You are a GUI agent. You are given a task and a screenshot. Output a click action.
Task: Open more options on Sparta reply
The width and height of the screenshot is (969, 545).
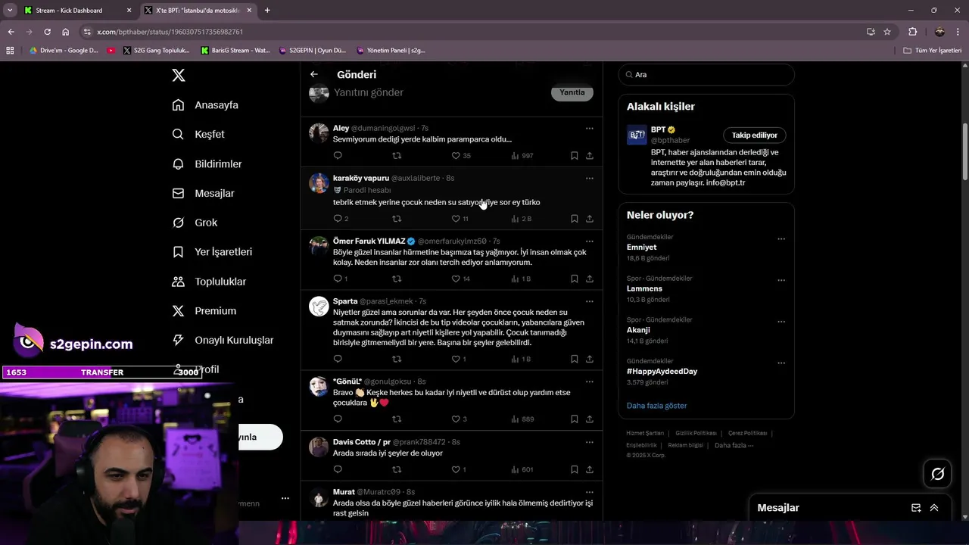(589, 301)
